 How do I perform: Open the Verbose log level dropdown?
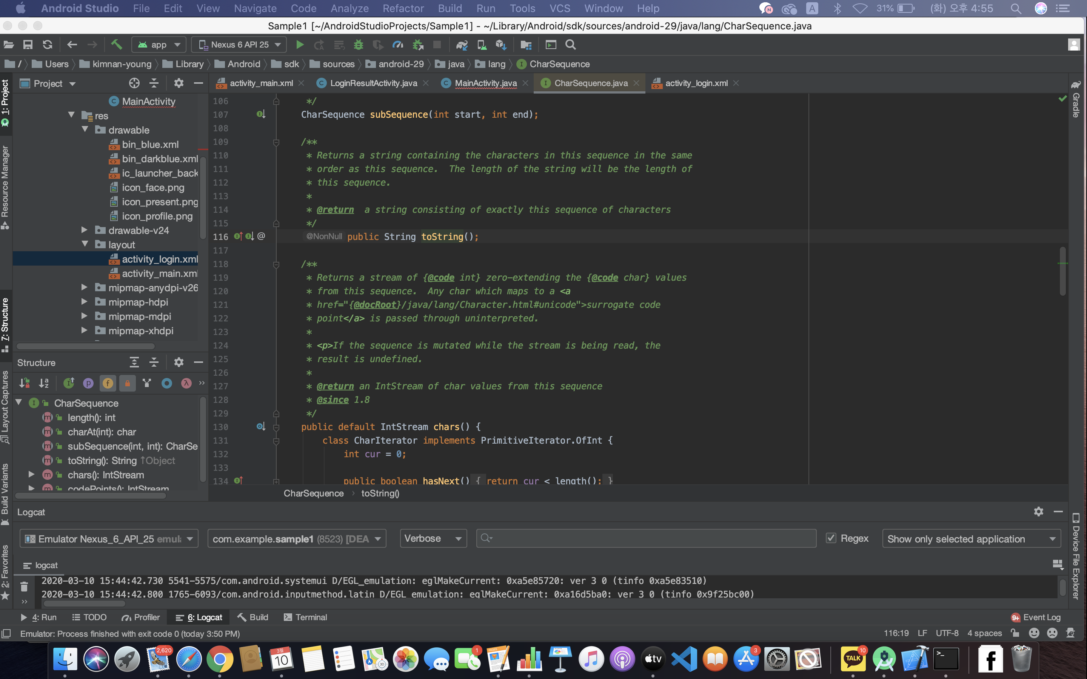[x=433, y=538]
